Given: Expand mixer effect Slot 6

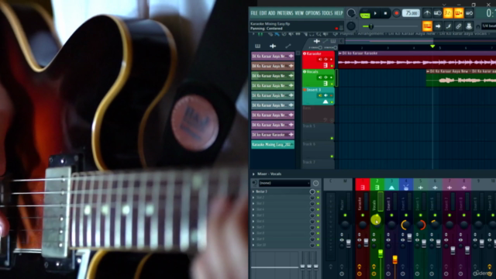Looking at the screenshot, I should coord(253,221).
